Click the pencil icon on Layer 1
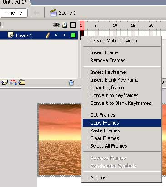Viewport: 166px width, 187px height. pyautogui.click(x=48, y=36)
